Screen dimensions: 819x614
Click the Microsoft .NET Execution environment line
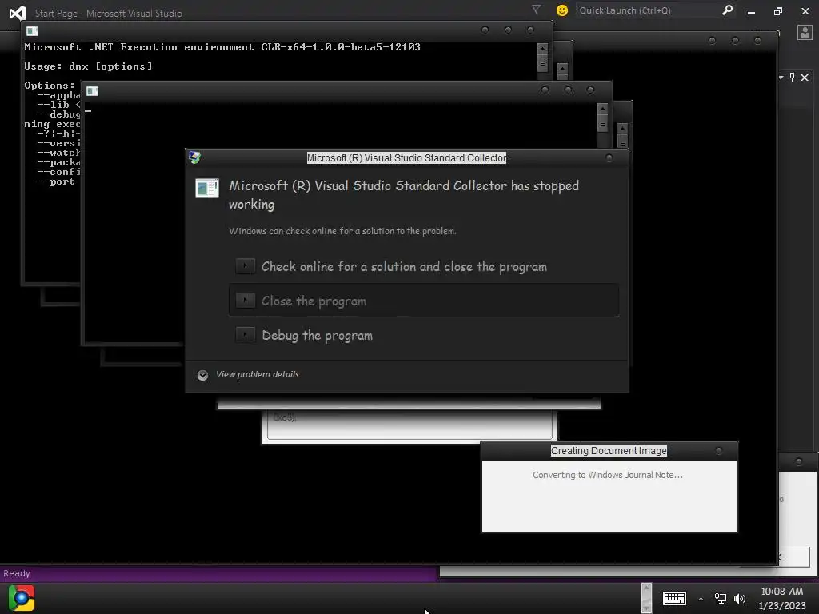[222, 47]
